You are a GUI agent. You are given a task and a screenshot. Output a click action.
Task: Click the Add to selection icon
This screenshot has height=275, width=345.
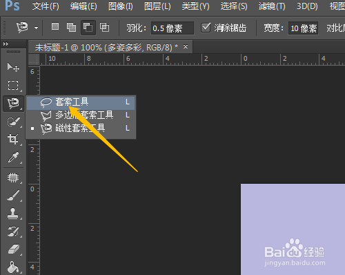[x=71, y=27]
